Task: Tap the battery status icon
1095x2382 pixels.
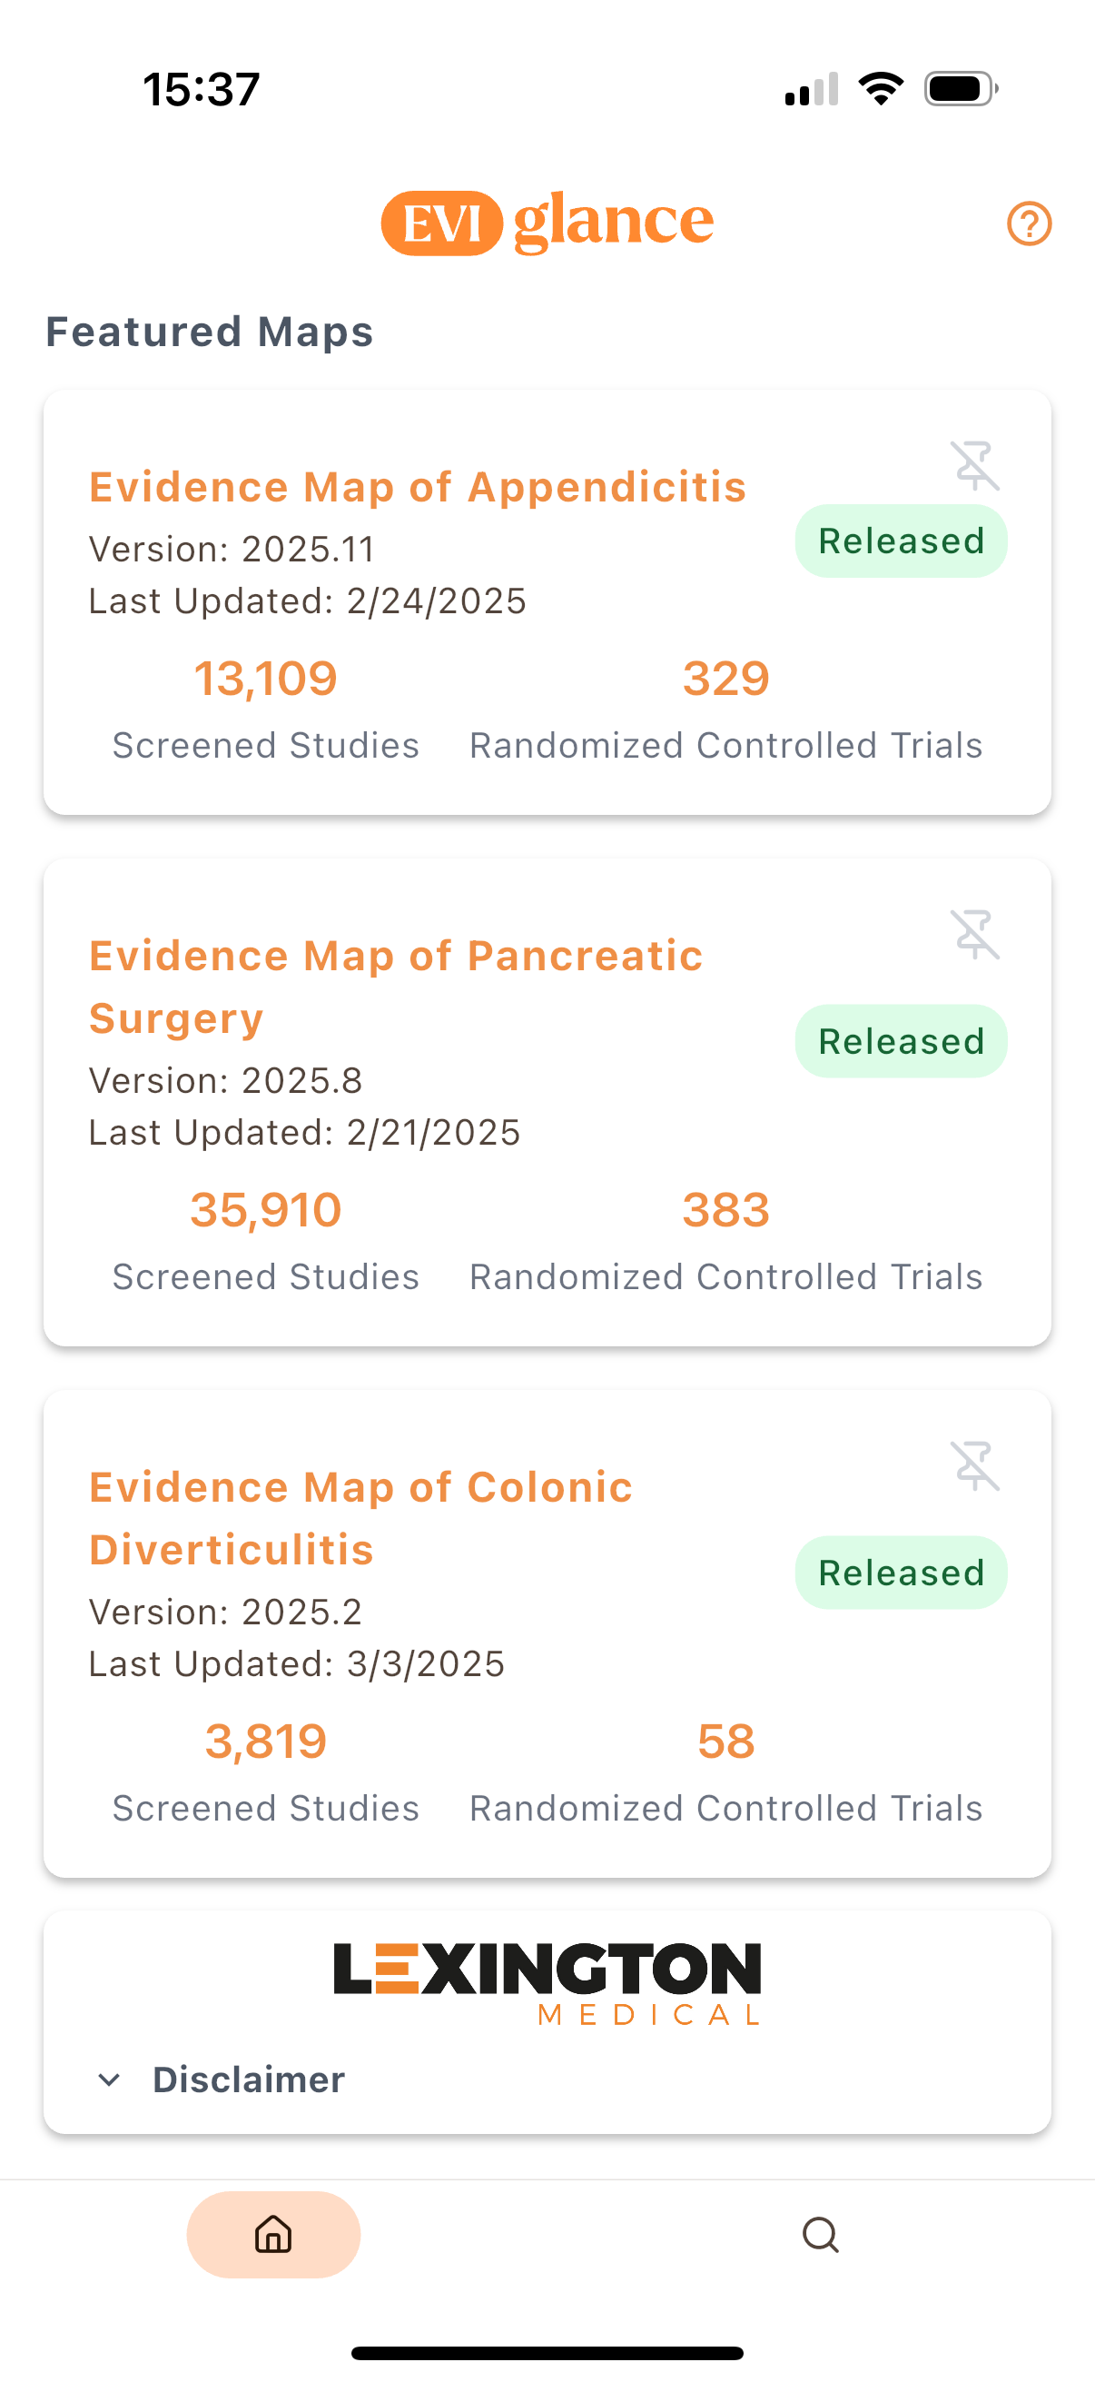Action: click(960, 90)
